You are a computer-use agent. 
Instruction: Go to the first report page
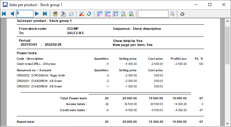coord(4,14)
